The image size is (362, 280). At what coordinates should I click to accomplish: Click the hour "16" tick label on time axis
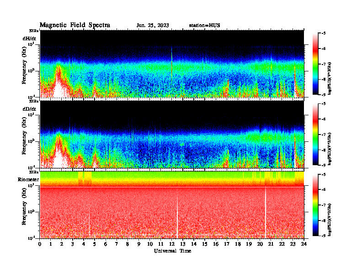pos(216,244)
